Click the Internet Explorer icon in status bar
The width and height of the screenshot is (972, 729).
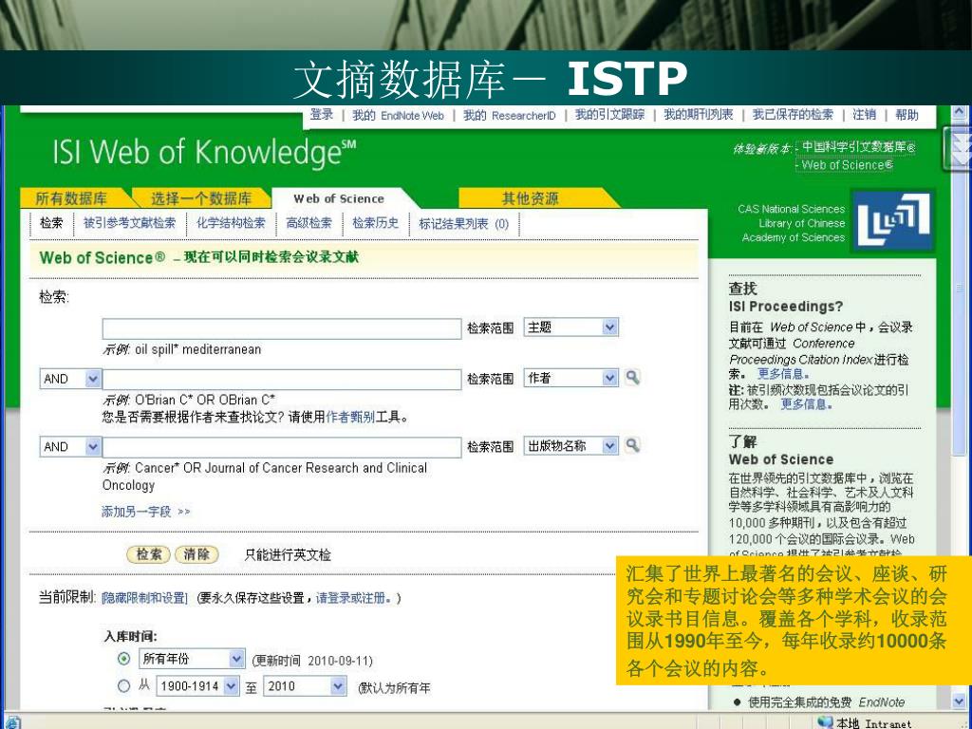pos(12,722)
